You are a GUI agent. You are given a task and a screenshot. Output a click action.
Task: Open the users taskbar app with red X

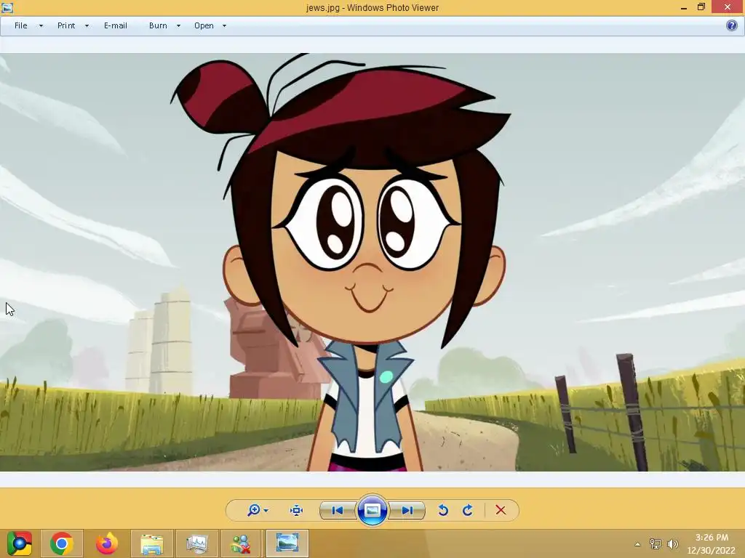[242, 543]
